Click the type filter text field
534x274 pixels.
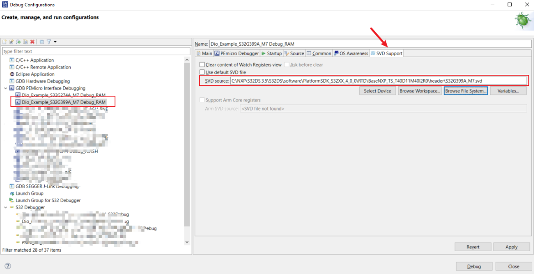pyautogui.click(x=96, y=51)
